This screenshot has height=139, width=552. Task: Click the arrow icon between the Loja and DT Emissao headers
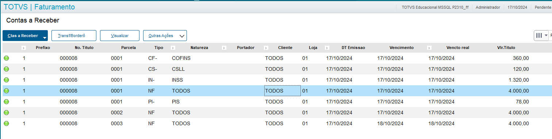327,48
